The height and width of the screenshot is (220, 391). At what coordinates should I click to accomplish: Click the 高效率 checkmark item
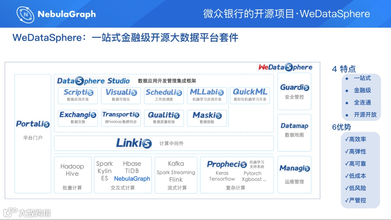pos(356,139)
